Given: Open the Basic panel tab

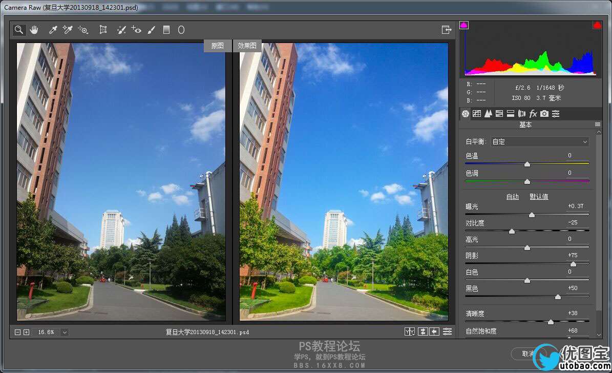Looking at the screenshot, I should tap(465, 114).
